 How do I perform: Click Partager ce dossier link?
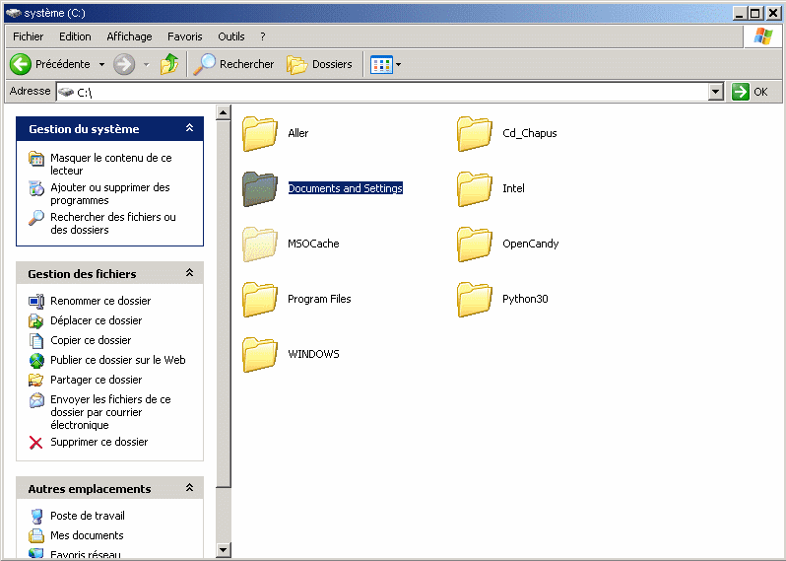click(x=96, y=380)
